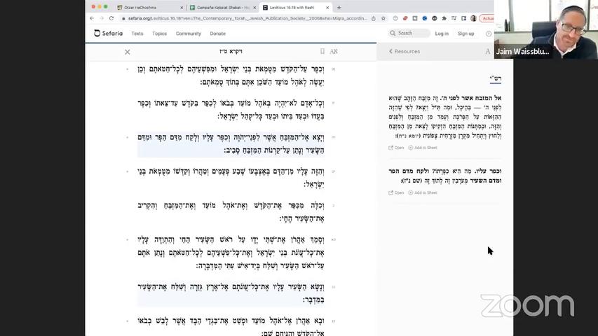Open a new browser tab

339,8
